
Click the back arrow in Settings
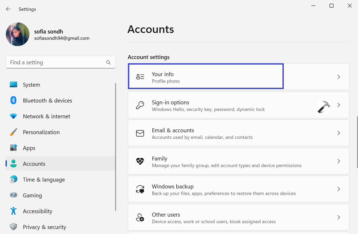coord(8,9)
